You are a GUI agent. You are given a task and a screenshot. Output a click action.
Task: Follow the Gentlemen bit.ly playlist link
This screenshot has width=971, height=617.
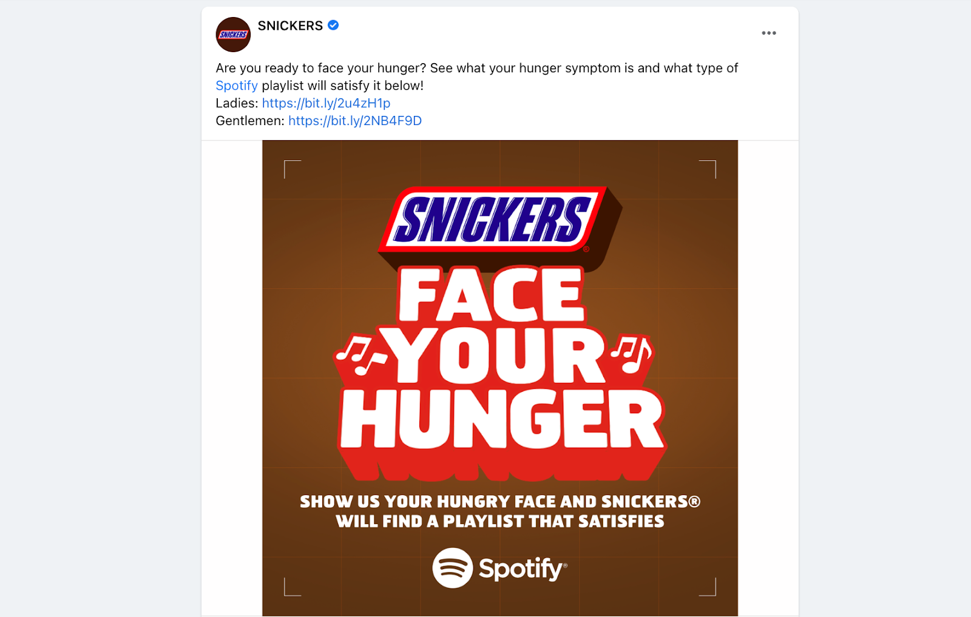pyautogui.click(x=355, y=121)
